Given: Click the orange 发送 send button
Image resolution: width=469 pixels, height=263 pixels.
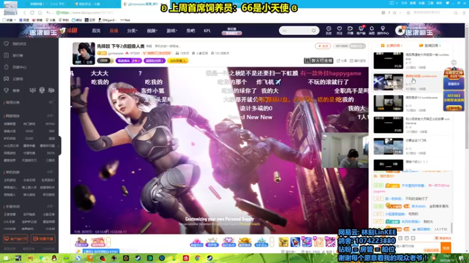Looking at the screenshot, I should (446, 248).
